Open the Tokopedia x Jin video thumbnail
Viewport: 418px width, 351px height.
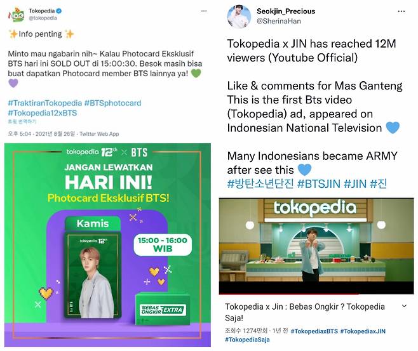point(316,246)
